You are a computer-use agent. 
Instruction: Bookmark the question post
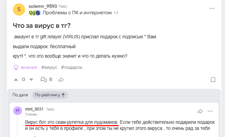pyautogui.click(x=213, y=79)
